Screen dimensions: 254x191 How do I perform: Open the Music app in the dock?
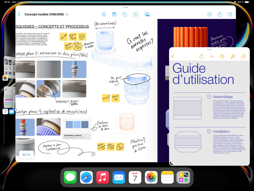point(103,177)
